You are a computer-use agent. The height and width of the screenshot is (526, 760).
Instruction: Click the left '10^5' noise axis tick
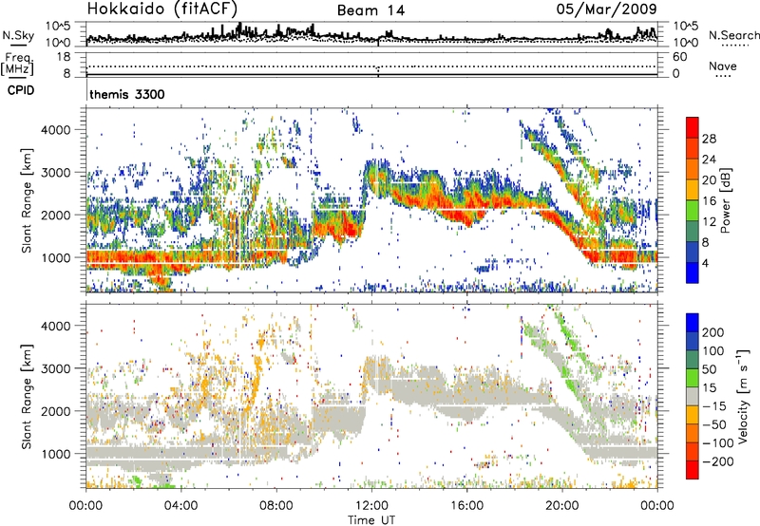pyautogui.click(x=58, y=27)
